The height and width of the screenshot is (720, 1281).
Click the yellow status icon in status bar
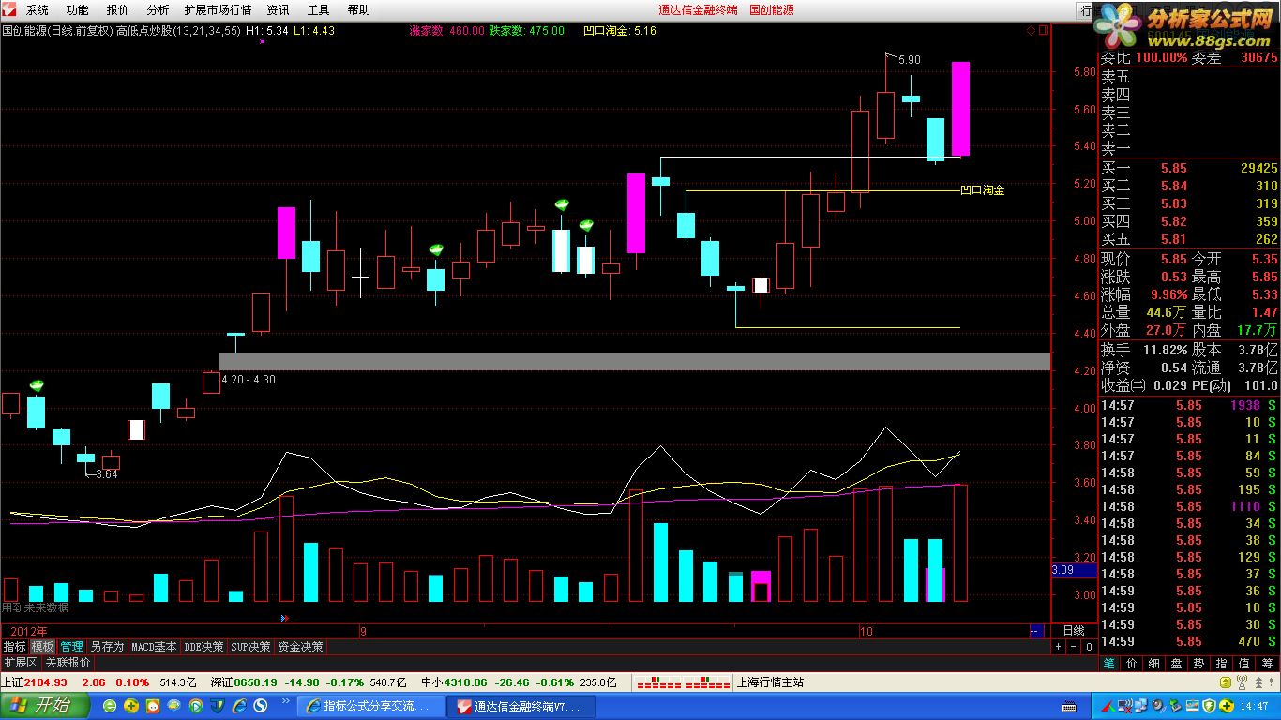click(x=1225, y=682)
